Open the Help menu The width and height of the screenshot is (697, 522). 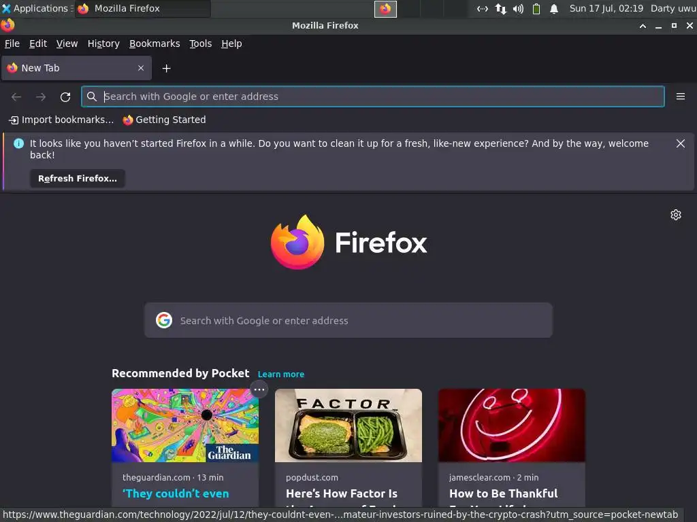231,43
